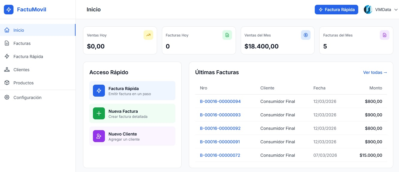The width and height of the screenshot is (399, 172).
Task: Click the Facturas del Mes card label
Action: [x=338, y=35]
